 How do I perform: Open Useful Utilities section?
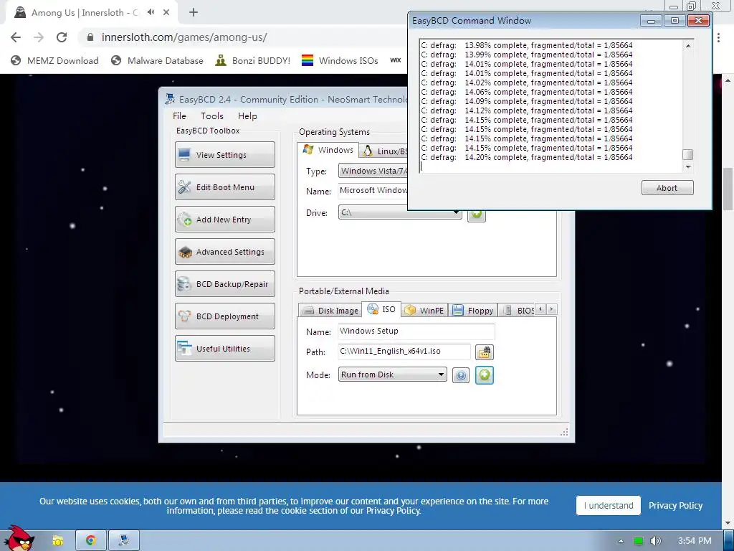tap(224, 349)
